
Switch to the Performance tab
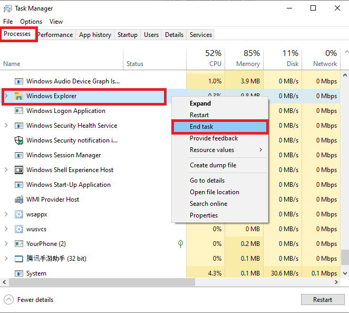point(55,35)
